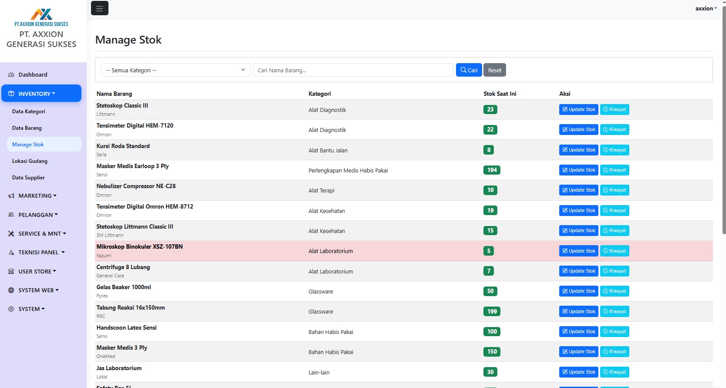
Task: Update Stok for Stetoskop Classic III
Action: pyautogui.click(x=579, y=110)
